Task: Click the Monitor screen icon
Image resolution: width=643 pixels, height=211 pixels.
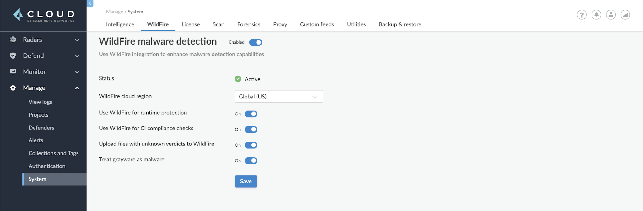Action: (13, 71)
